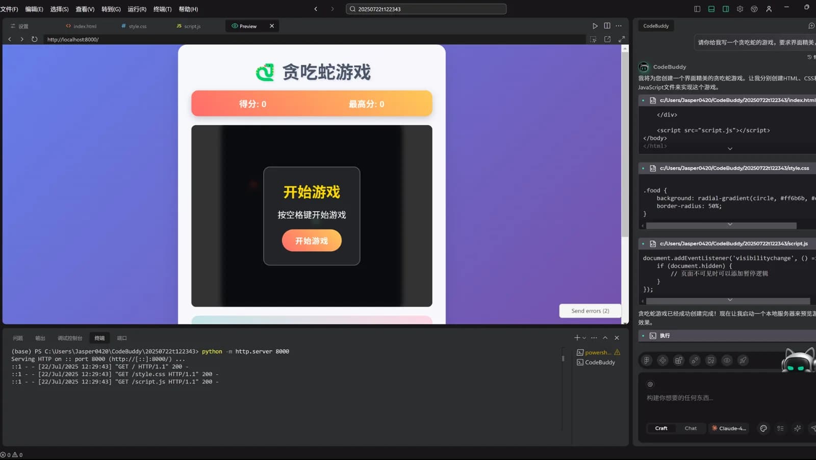Close the Preview tab
816x460 pixels.
click(272, 26)
